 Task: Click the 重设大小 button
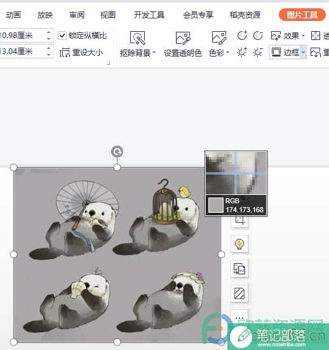pyautogui.click(x=81, y=53)
